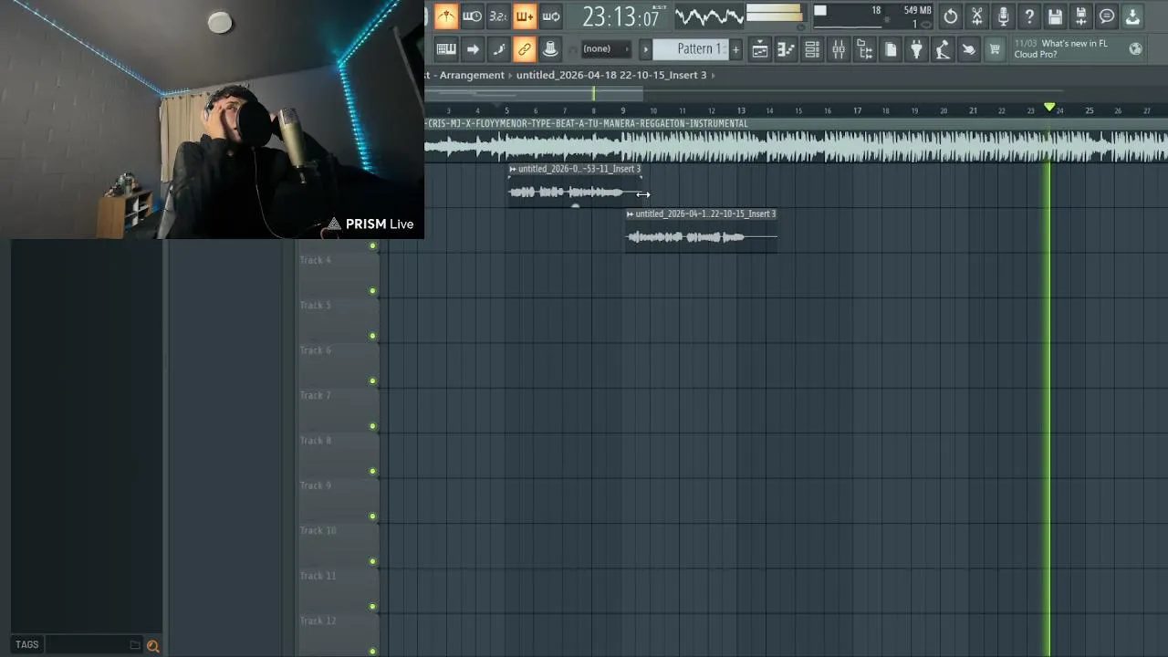Mute Track 4 with its green dot
1168x657 pixels.
372,291
